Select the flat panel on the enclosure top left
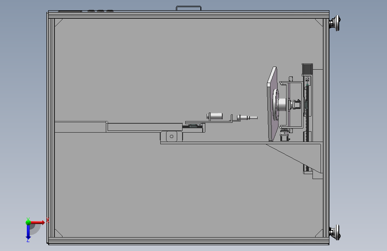387x251 pixels. click(70, 11)
